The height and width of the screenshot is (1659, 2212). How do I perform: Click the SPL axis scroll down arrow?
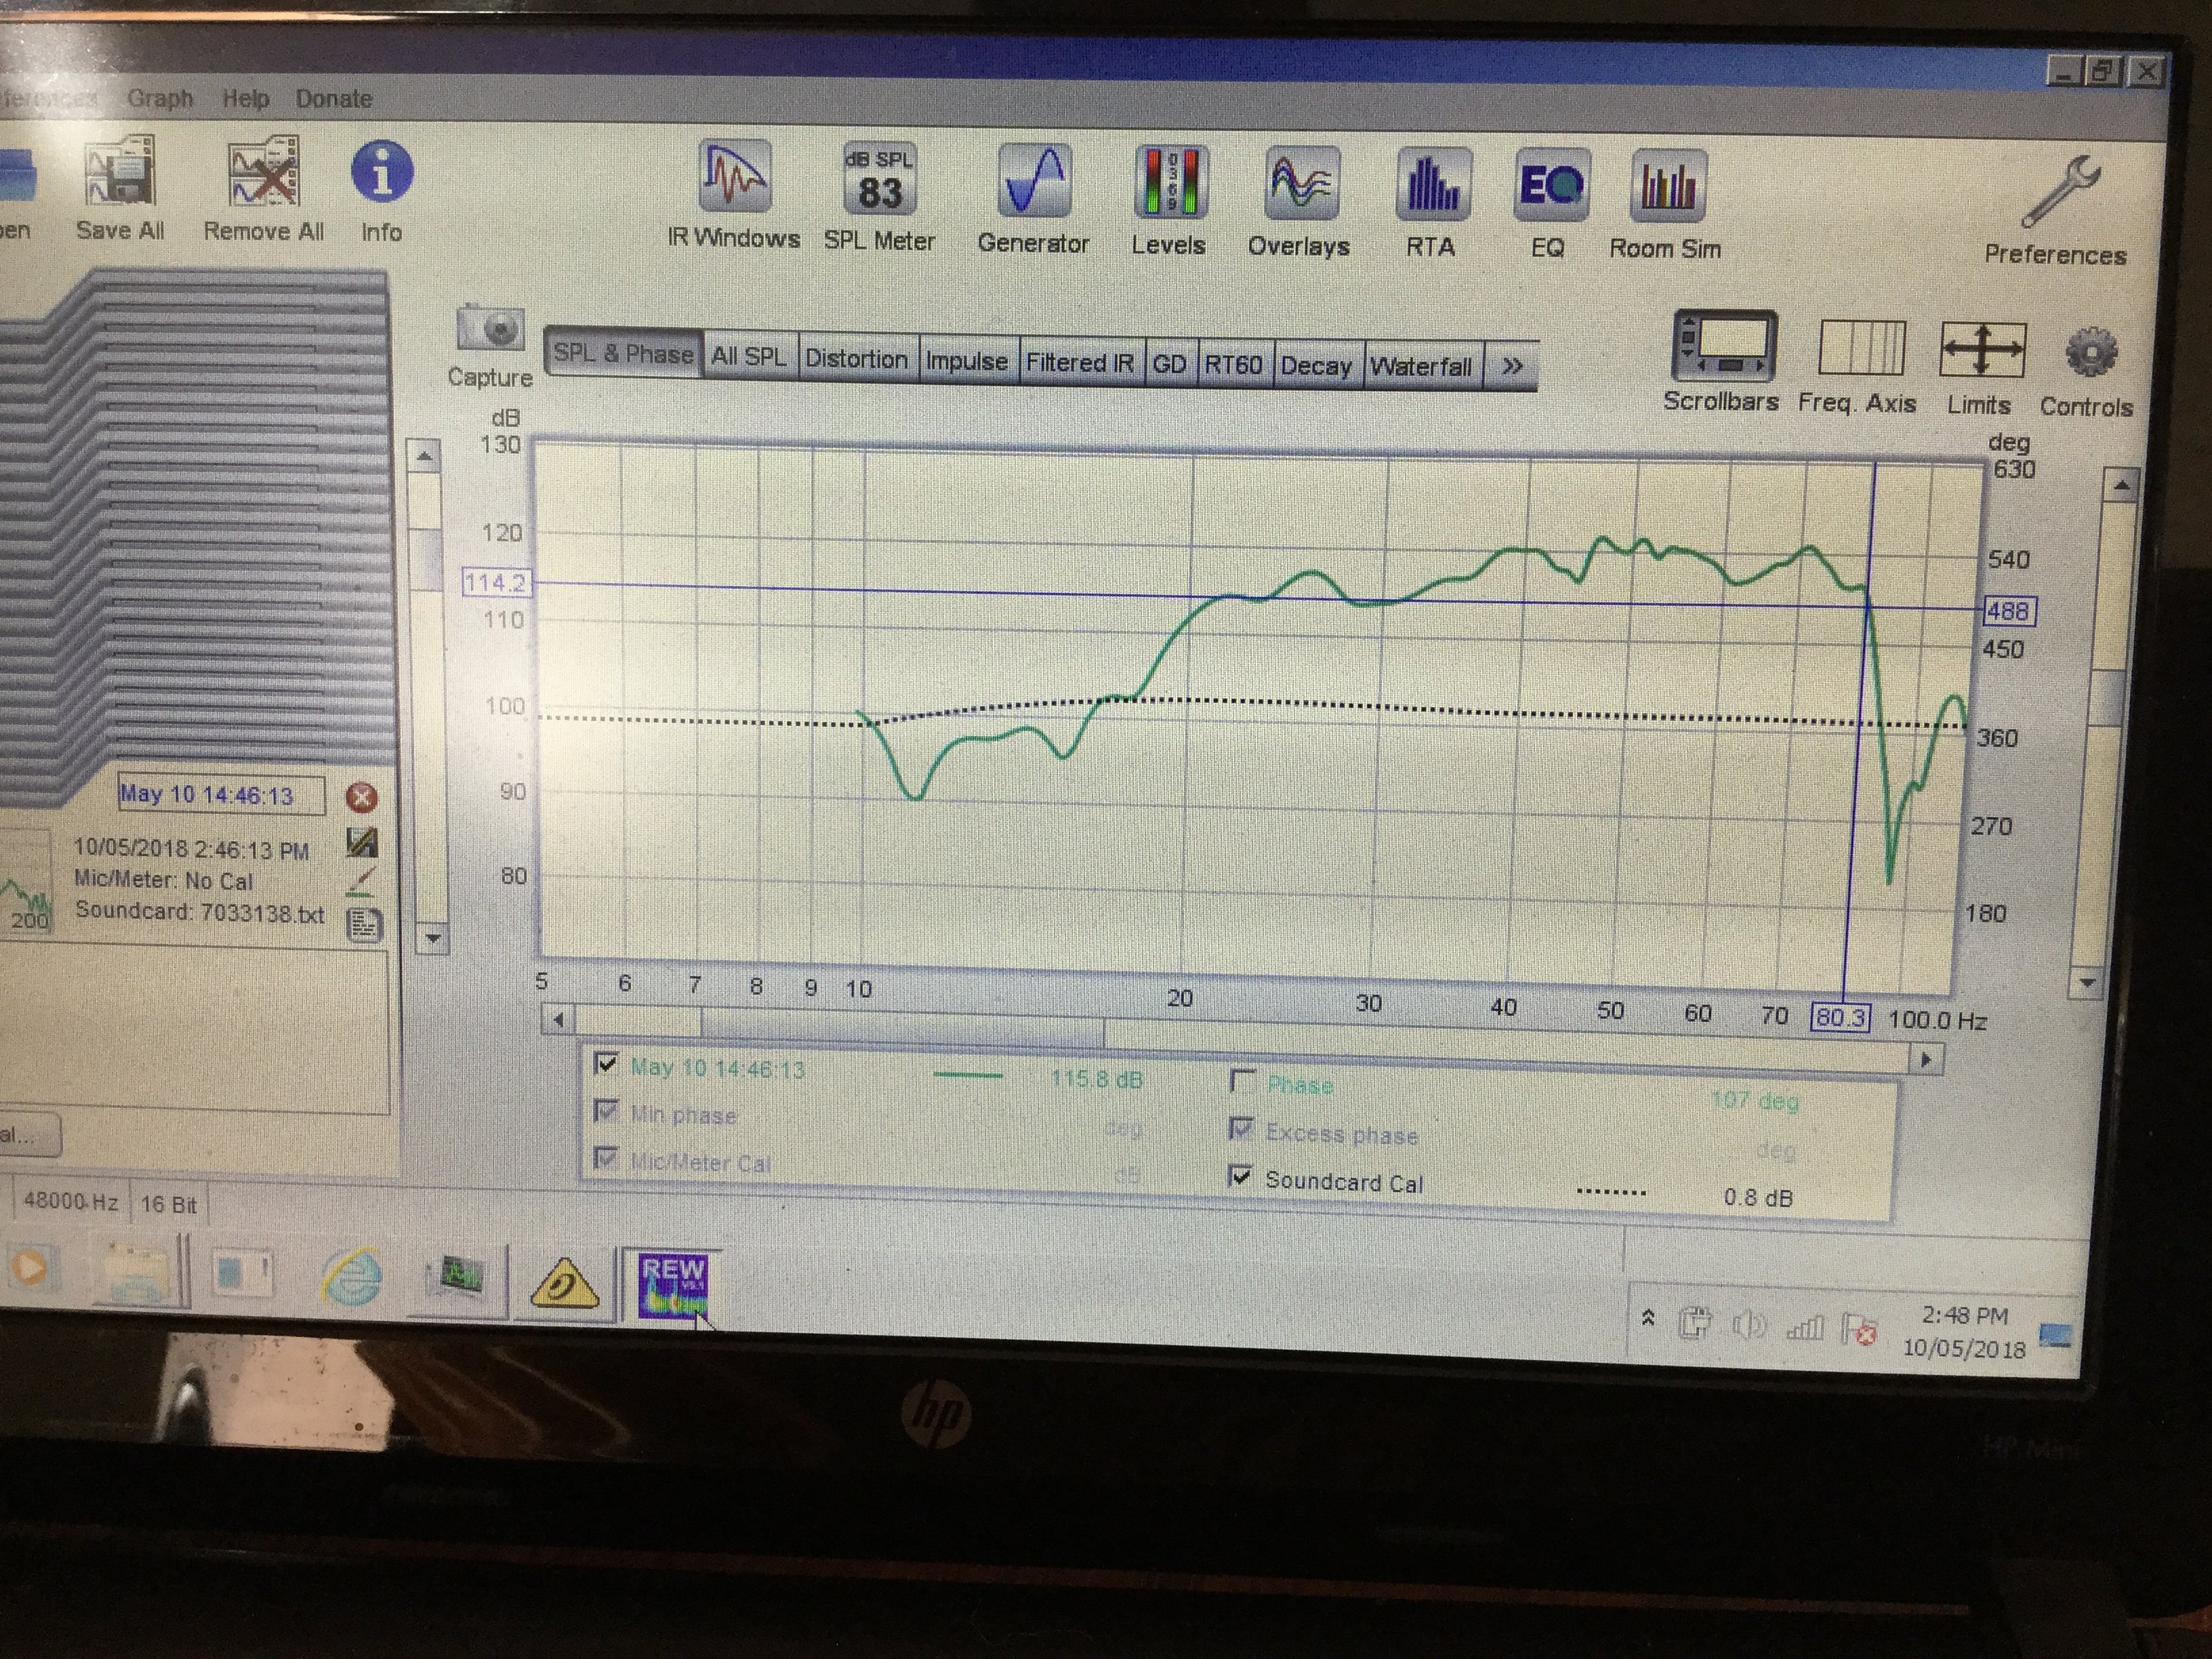[x=433, y=938]
